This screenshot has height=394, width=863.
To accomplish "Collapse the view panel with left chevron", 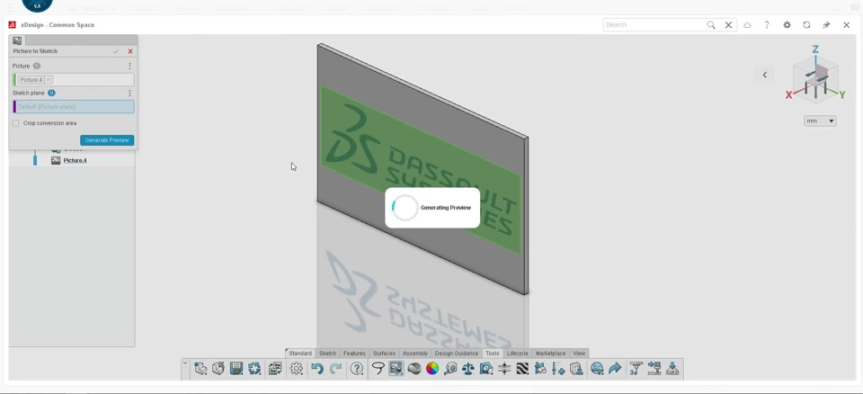I will coord(764,75).
